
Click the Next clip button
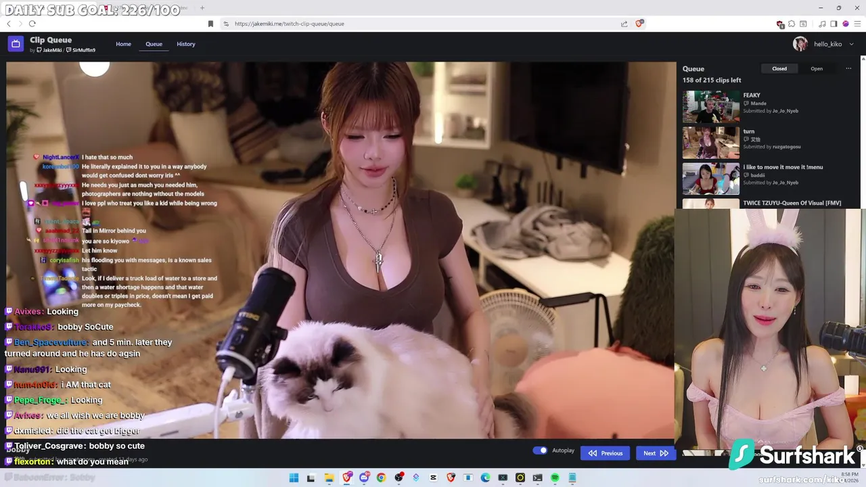coord(656,453)
